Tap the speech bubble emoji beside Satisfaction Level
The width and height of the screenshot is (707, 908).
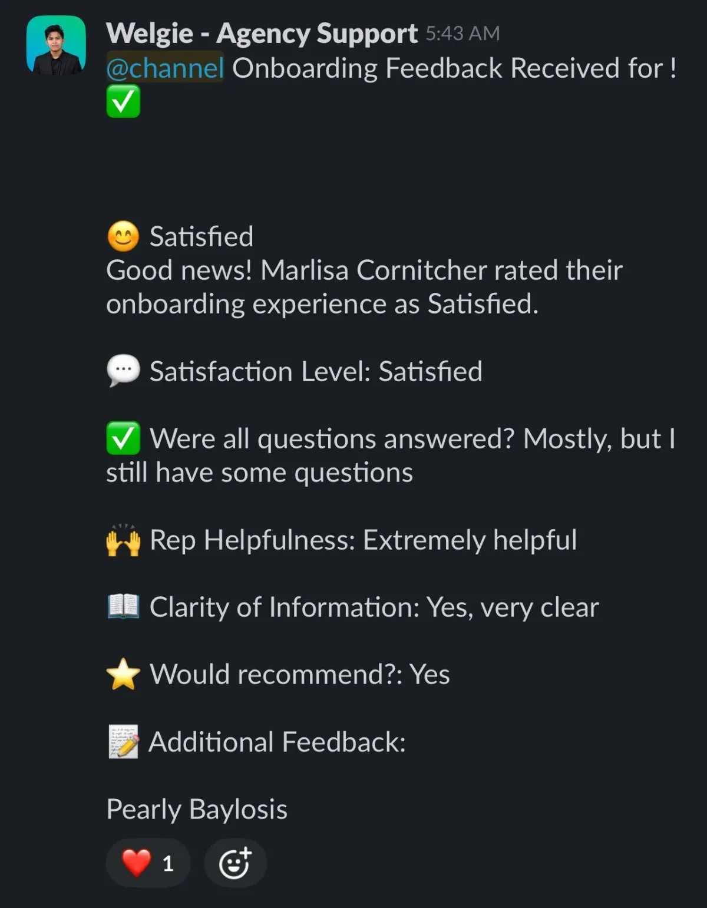tap(123, 371)
